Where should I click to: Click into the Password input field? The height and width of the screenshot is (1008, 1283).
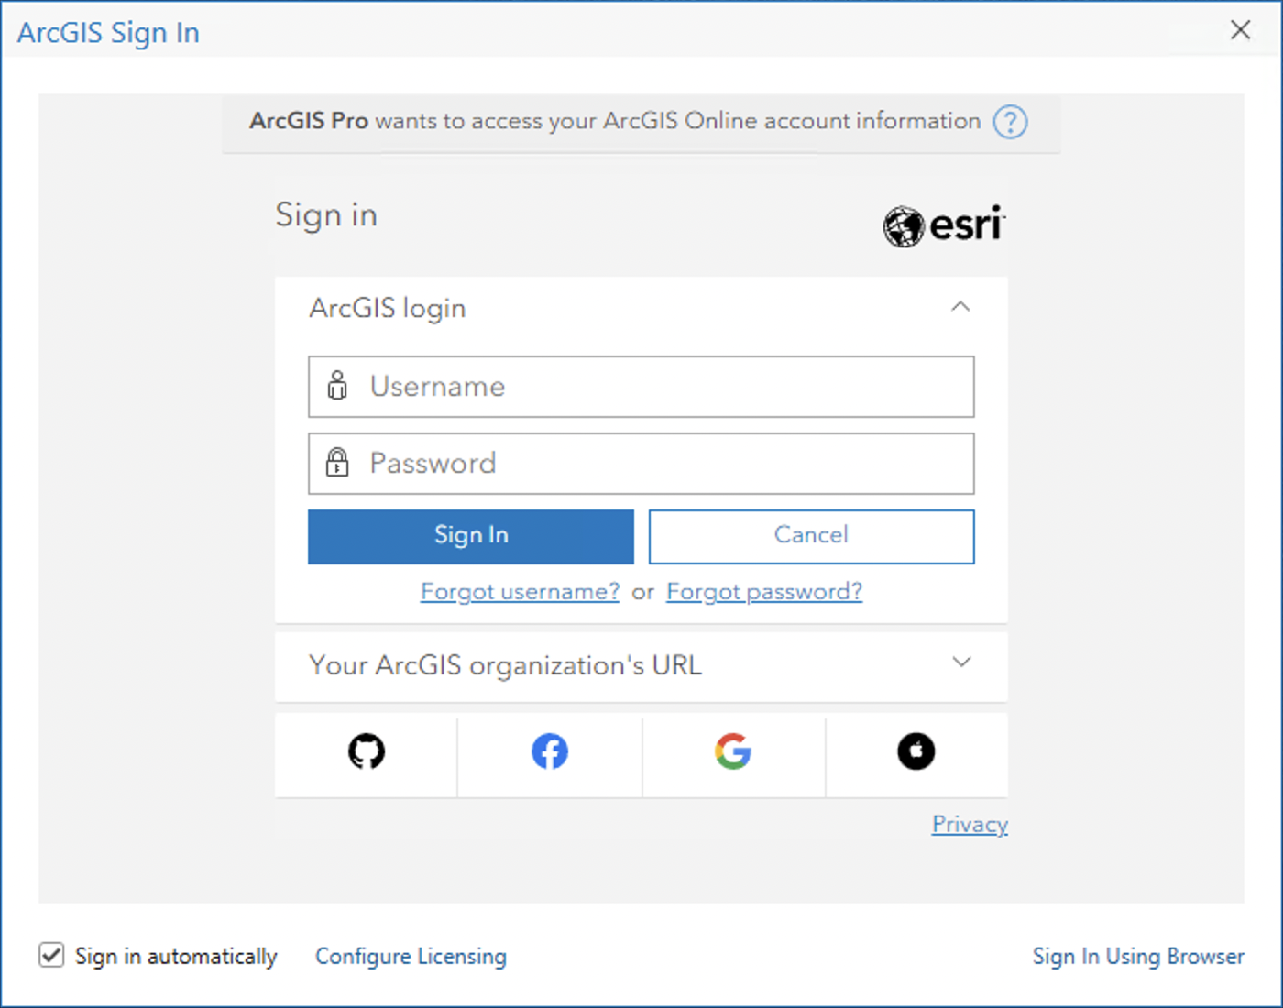point(660,464)
